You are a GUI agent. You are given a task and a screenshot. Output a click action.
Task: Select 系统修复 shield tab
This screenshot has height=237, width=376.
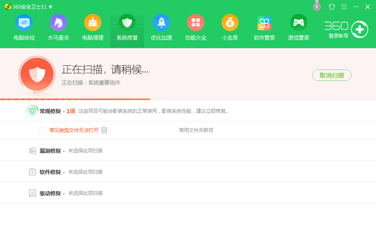pos(127,31)
